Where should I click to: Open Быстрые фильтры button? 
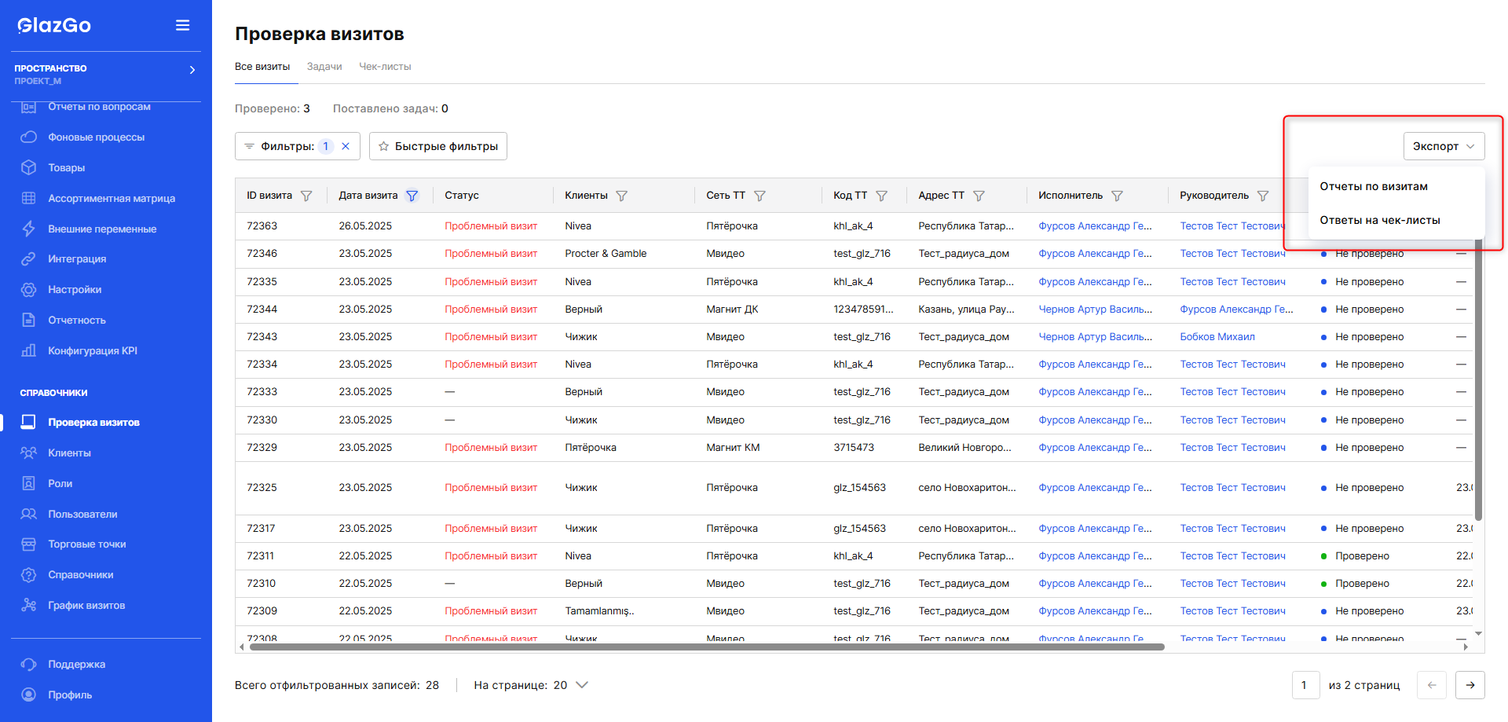(x=438, y=146)
